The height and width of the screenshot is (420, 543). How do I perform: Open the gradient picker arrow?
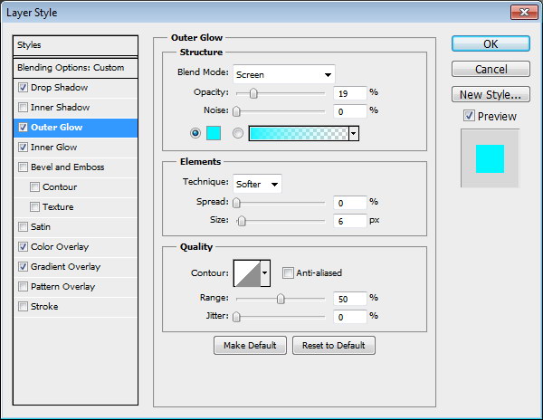tap(354, 133)
